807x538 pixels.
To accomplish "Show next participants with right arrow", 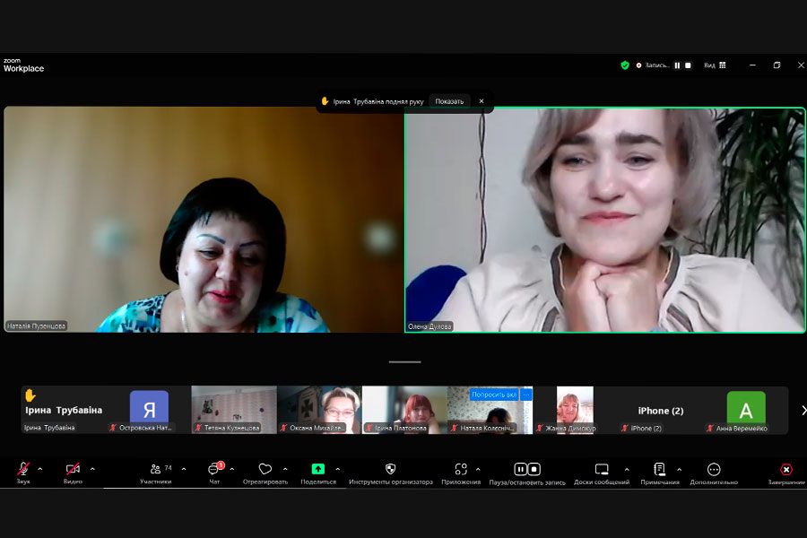I will (803, 411).
